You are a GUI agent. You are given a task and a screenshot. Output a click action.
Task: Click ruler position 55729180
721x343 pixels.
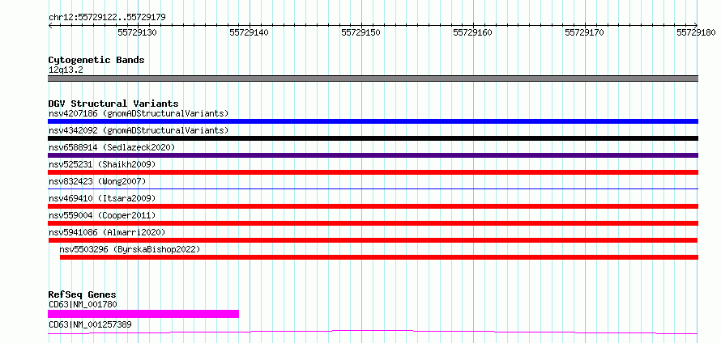click(696, 32)
